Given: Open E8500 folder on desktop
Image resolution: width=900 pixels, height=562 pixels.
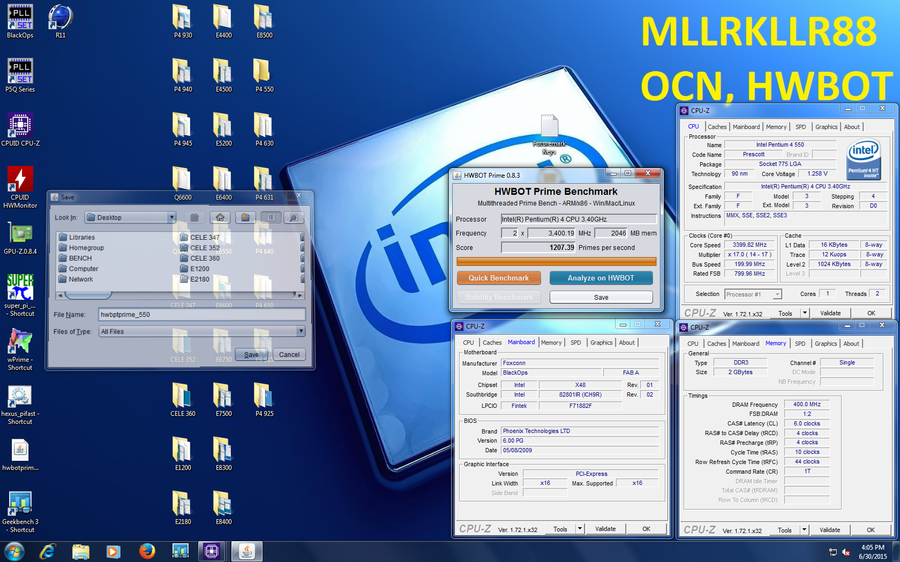Looking at the screenshot, I should point(264,22).
